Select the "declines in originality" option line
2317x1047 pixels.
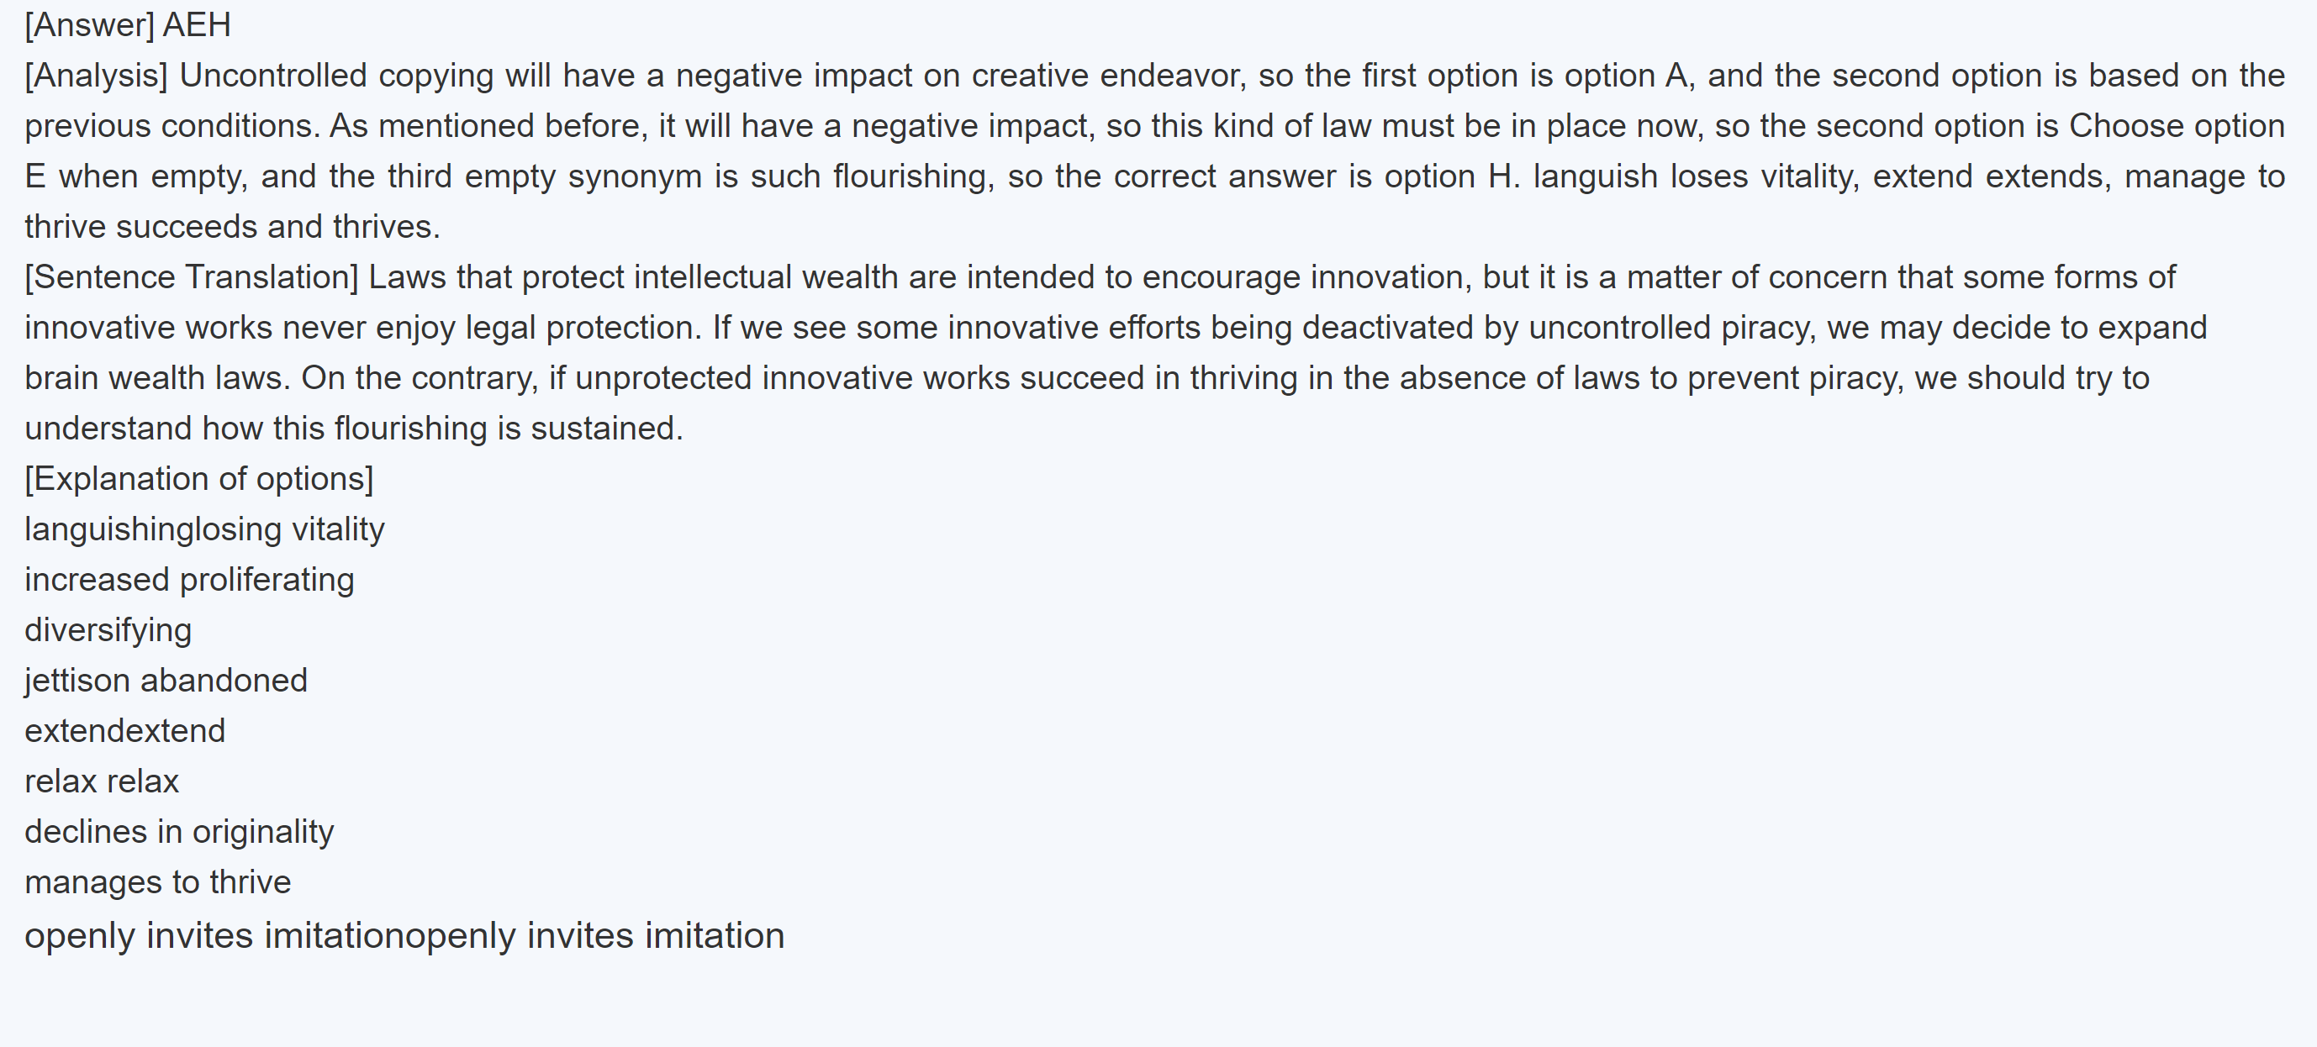(x=179, y=831)
